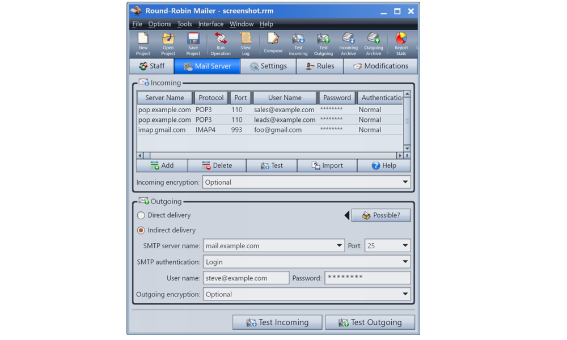Click the SMTP User name field

coord(246,278)
